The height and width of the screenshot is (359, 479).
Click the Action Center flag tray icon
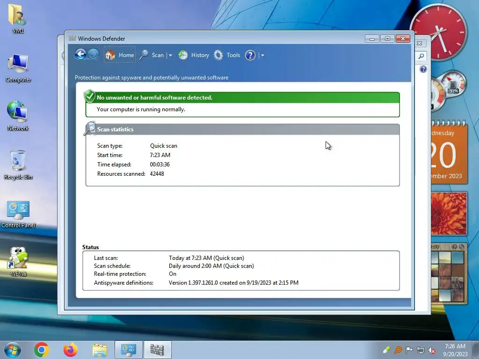409,350
